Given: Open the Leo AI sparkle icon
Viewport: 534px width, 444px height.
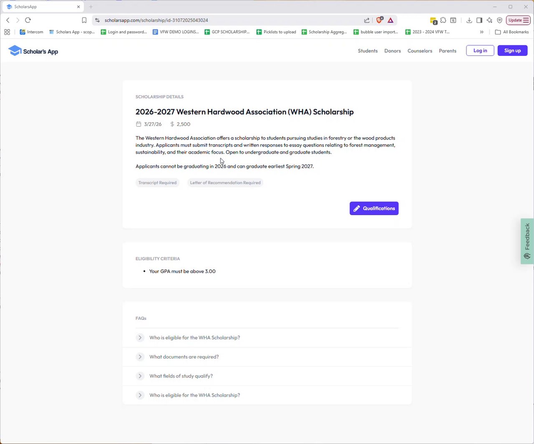Looking at the screenshot, I should (x=489, y=20).
